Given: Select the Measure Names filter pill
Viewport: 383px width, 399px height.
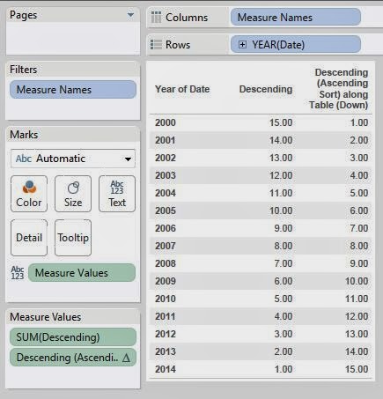Looking at the screenshot, I should pos(73,90).
